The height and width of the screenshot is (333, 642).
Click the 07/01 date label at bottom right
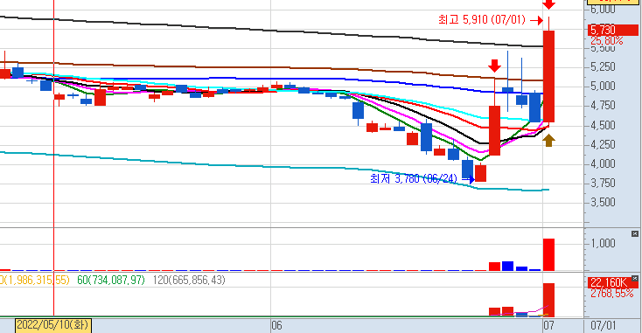coord(604,326)
